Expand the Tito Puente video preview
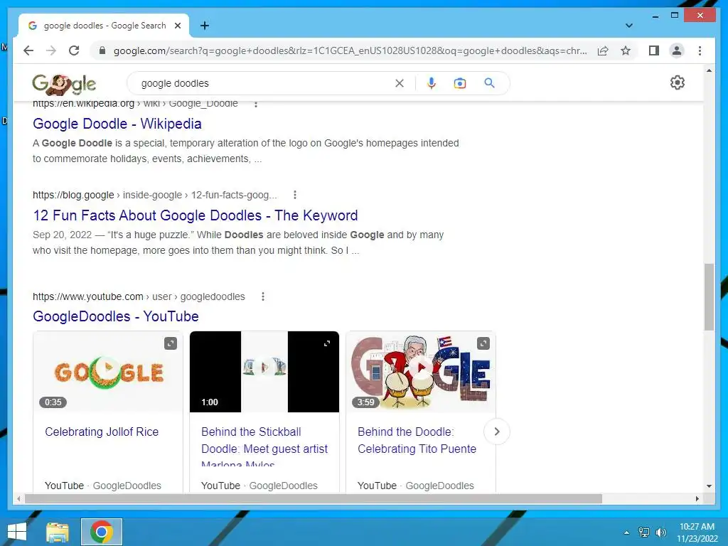Image resolution: width=728 pixels, height=546 pixels. click(483, 343)
